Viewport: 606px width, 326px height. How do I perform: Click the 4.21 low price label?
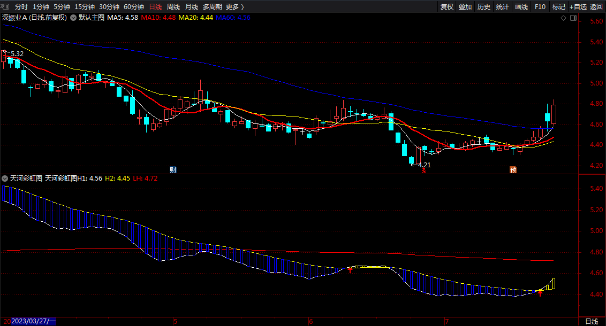click(x=425, y=165)
